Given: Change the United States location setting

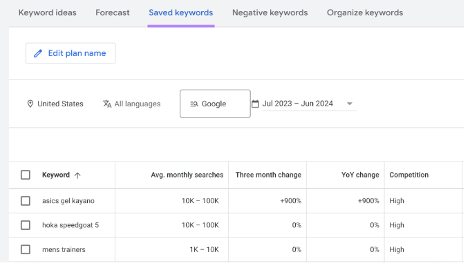Looking at the screenshot, I should (x=60, y=104).
